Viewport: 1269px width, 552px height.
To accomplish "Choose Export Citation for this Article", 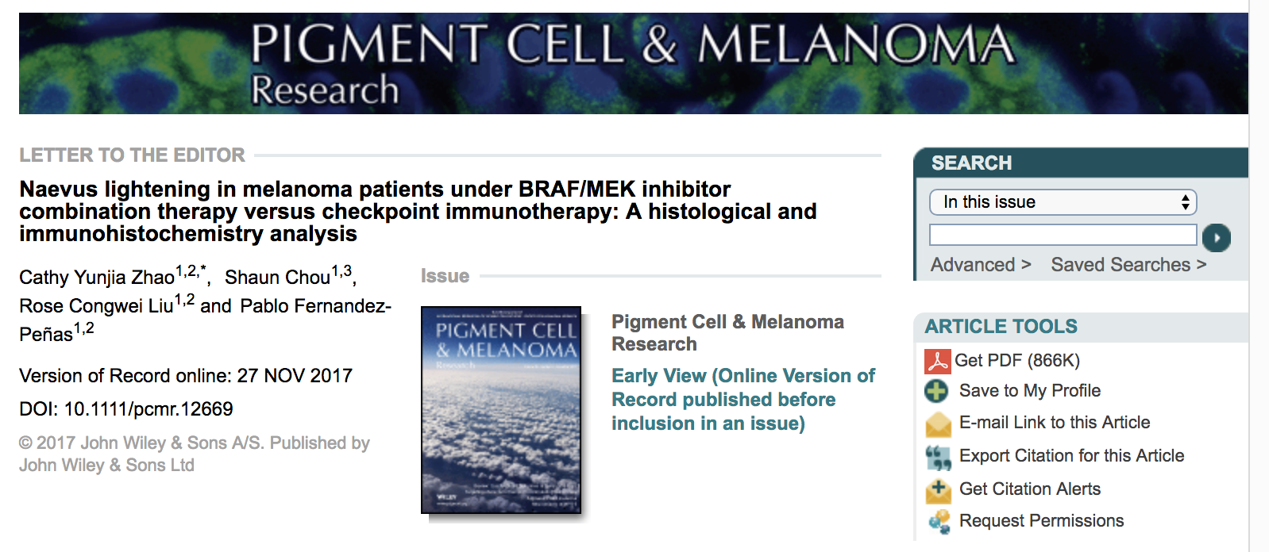I will pos(1071,456).
